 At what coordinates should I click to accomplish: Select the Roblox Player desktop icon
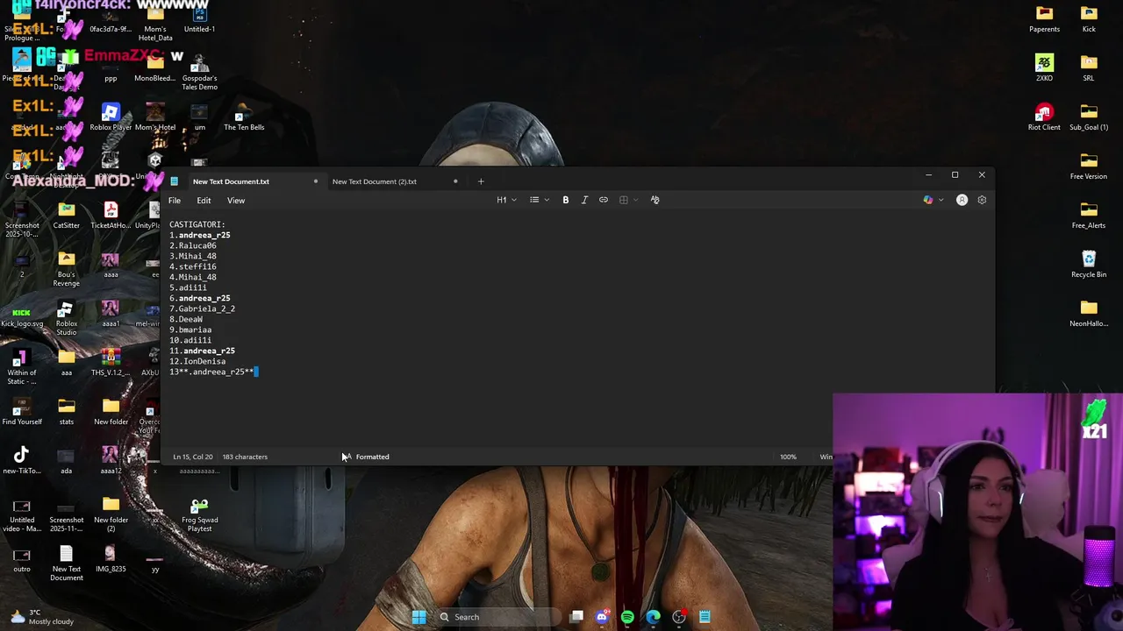[111, 117]
